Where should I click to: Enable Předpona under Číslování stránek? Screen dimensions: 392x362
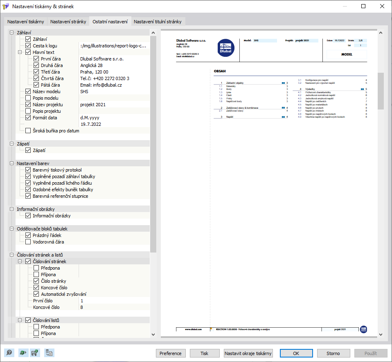(36, 268)
